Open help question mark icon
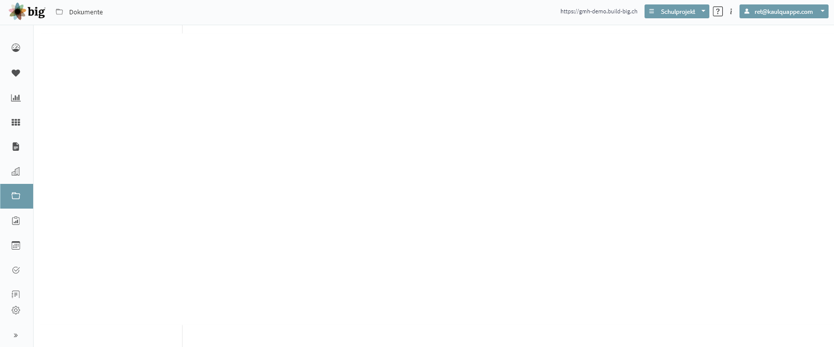Screen dimensions: 834x347 pos(718,11)
